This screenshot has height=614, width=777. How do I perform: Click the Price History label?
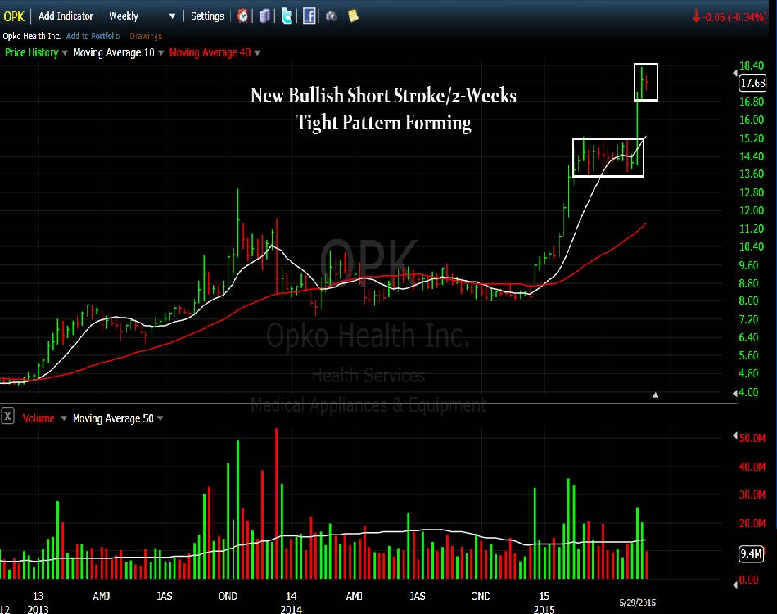tap(32, 52)
